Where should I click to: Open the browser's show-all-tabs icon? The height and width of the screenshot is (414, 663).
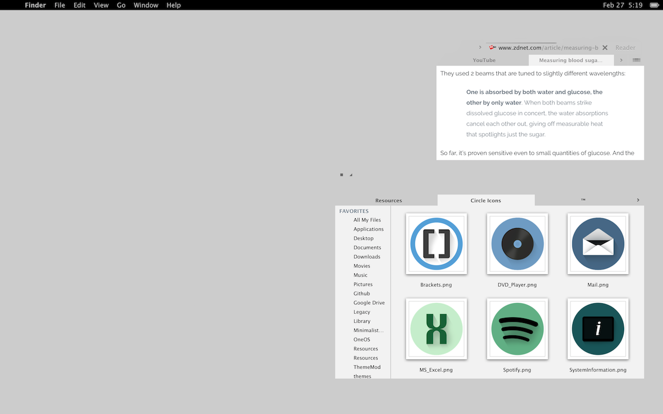(637, 61)
